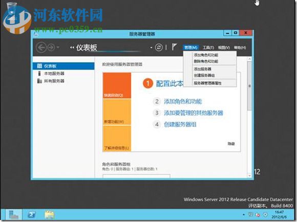Screen dimensions: 297x222
Task: Open the notifications flag icon
Action: 174,47
